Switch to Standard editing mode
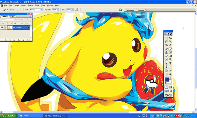Screen dimensions: 197x118 tap(167, 87)
